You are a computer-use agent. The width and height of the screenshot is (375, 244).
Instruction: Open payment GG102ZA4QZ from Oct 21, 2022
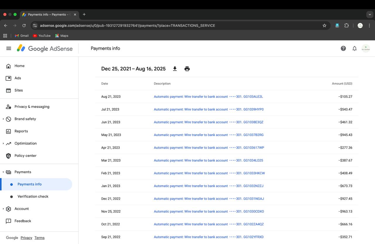coord(209,224)
